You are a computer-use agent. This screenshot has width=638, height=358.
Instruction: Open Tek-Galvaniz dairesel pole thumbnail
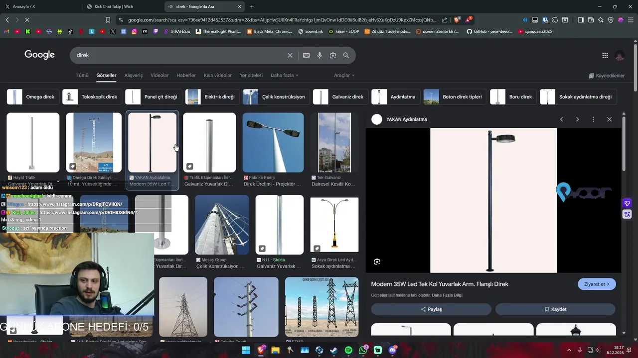pyautogui.click(x=334, y=143)
